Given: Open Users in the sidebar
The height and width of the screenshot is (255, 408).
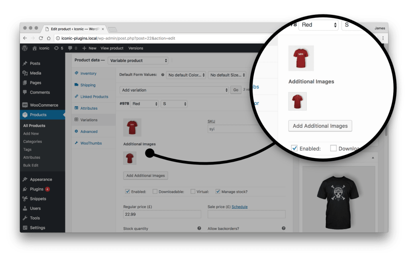Looking at the screenshot, I should (x=35, y=208).
